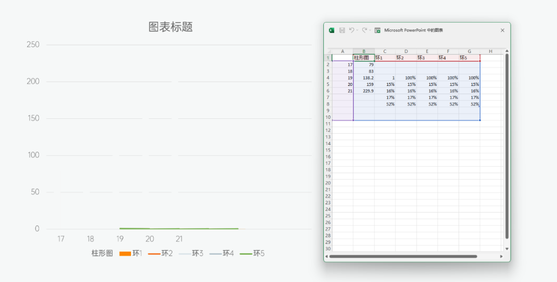Select column H header
557x282 pixels.
pos(490,51)
